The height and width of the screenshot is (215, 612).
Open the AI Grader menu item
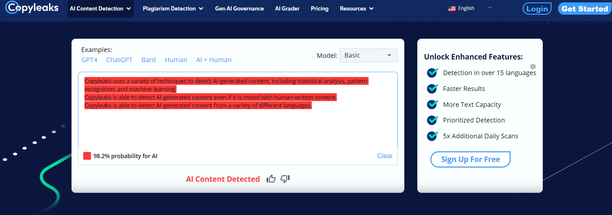click(287, 8)
